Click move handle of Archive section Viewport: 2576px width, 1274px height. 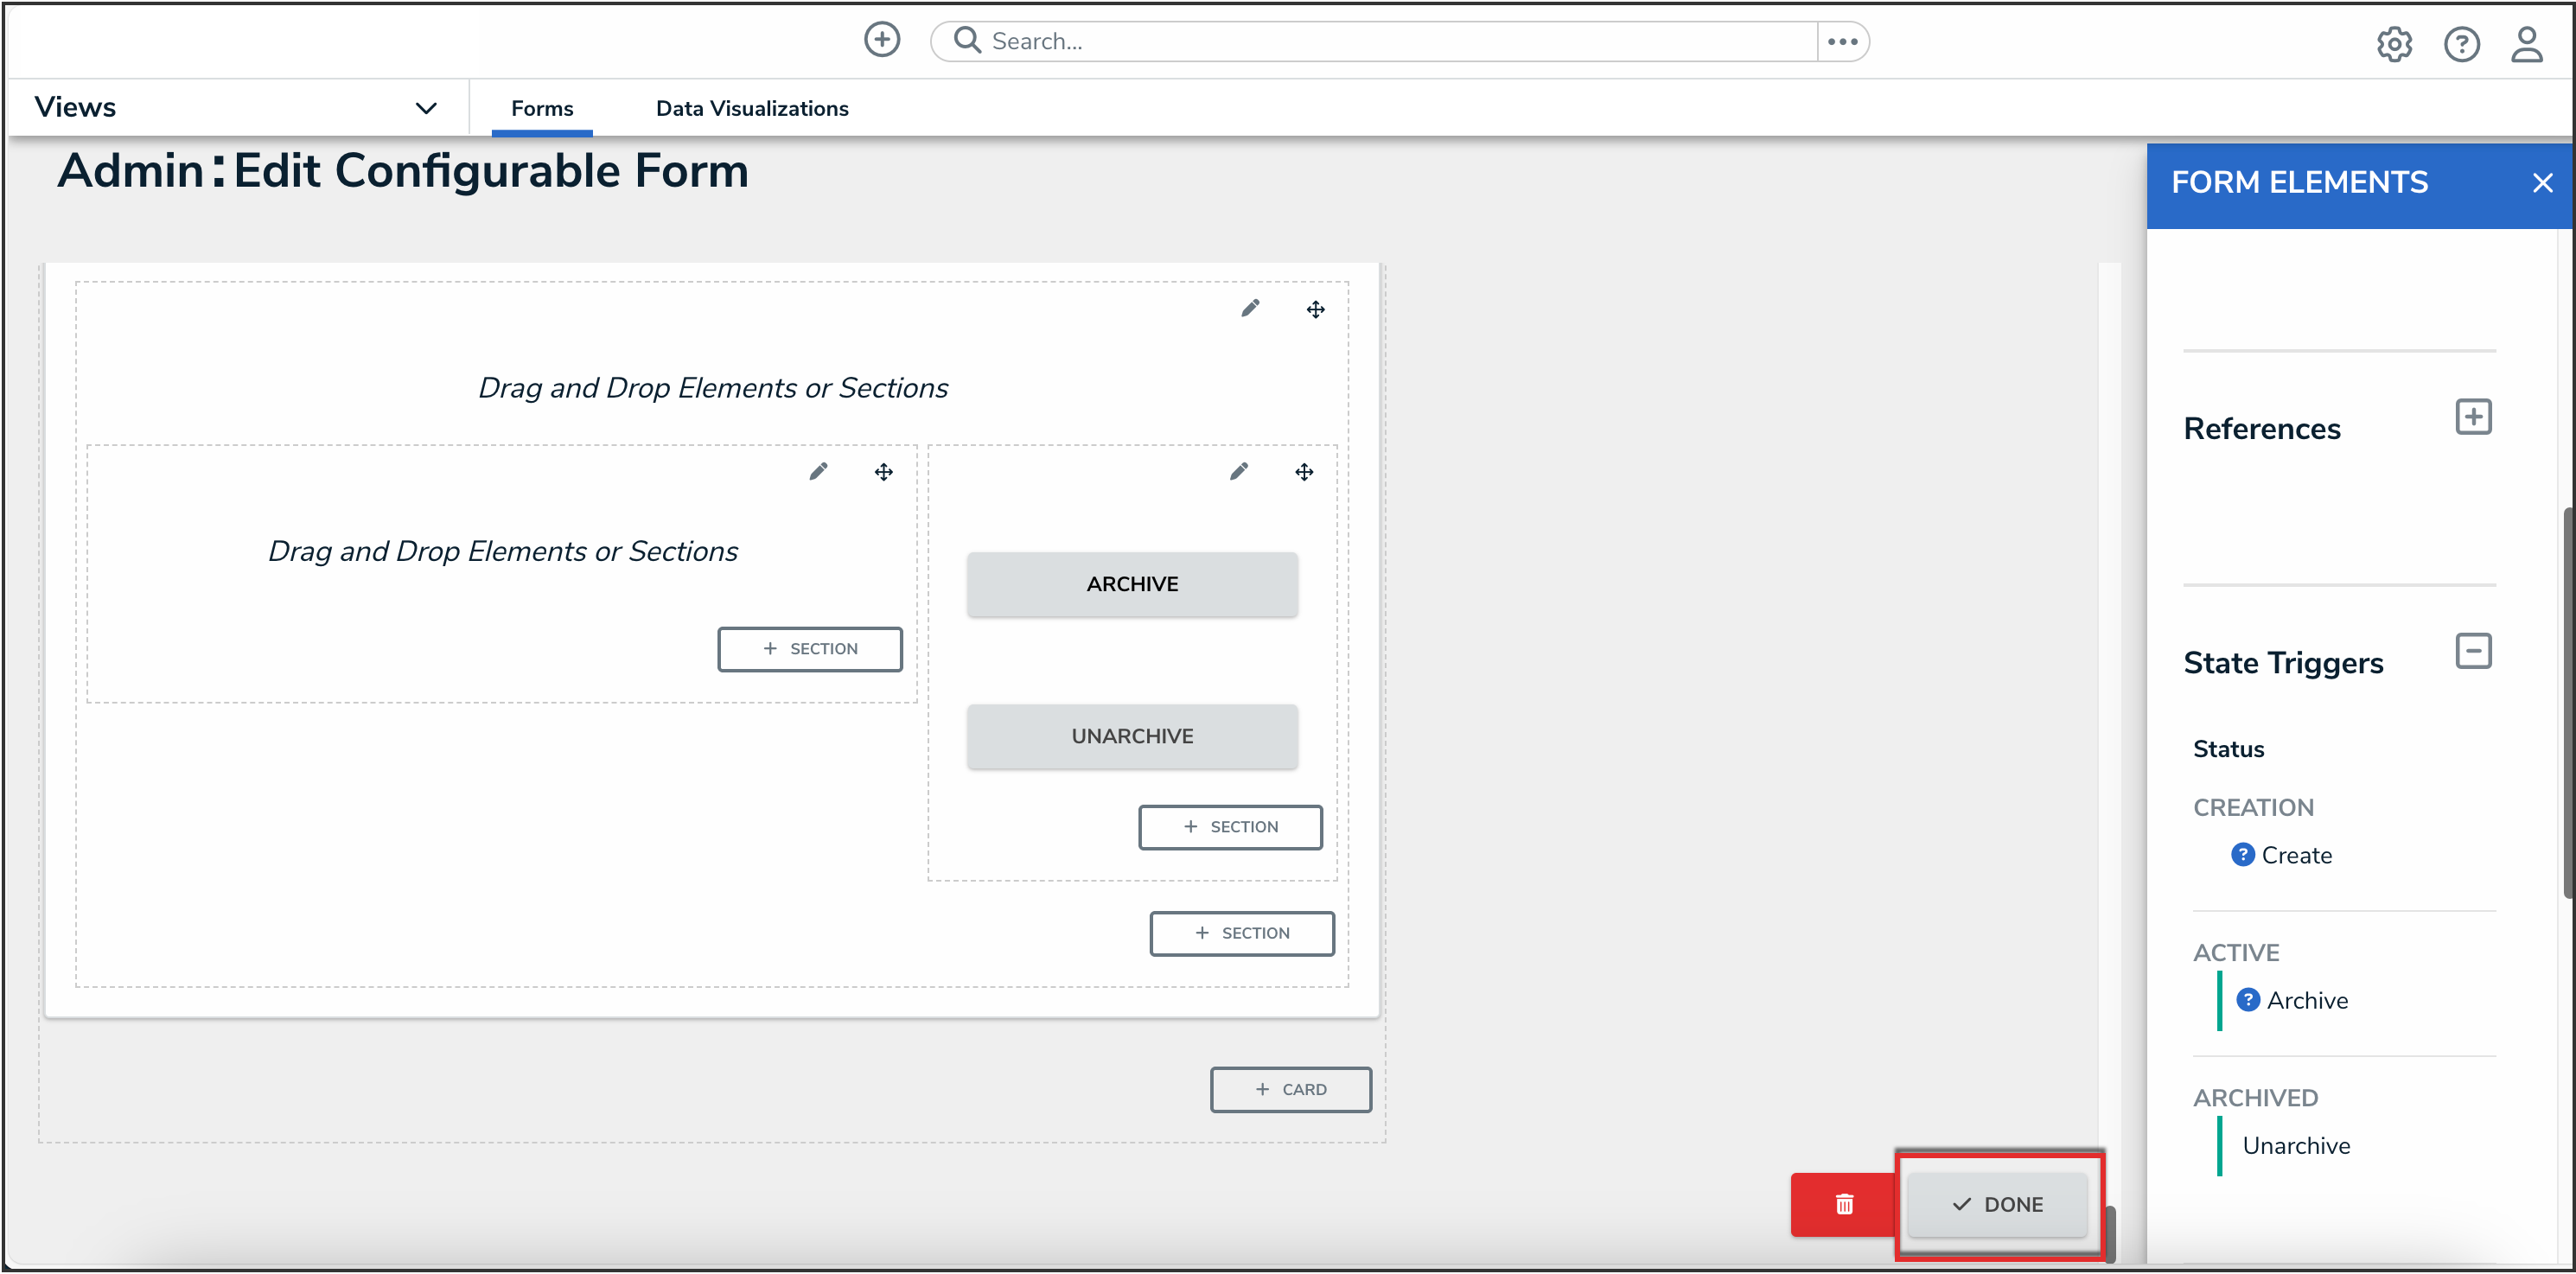pyautogui.click(x=1304, y=472)
